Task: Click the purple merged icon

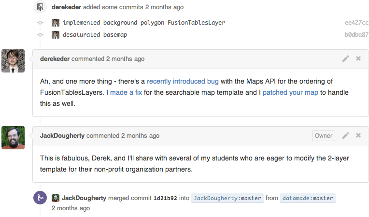Action: [x=40, y=198]
